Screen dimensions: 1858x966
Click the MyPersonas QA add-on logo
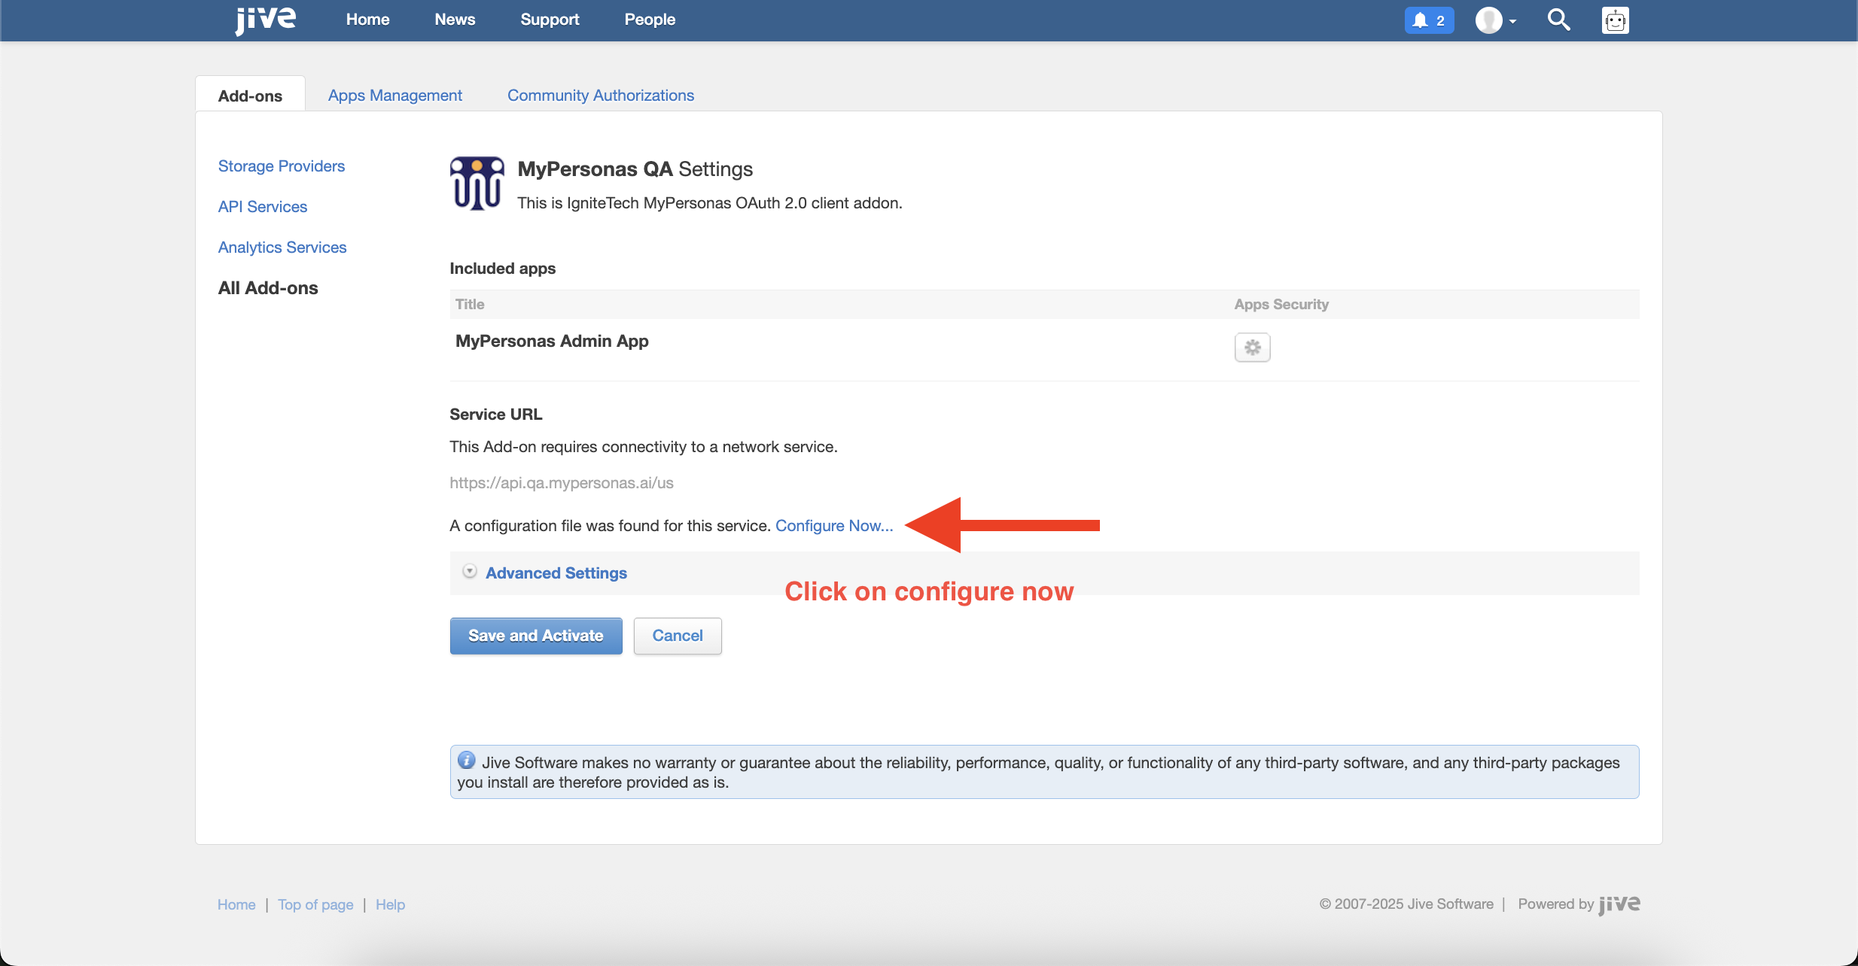[477, 184]
